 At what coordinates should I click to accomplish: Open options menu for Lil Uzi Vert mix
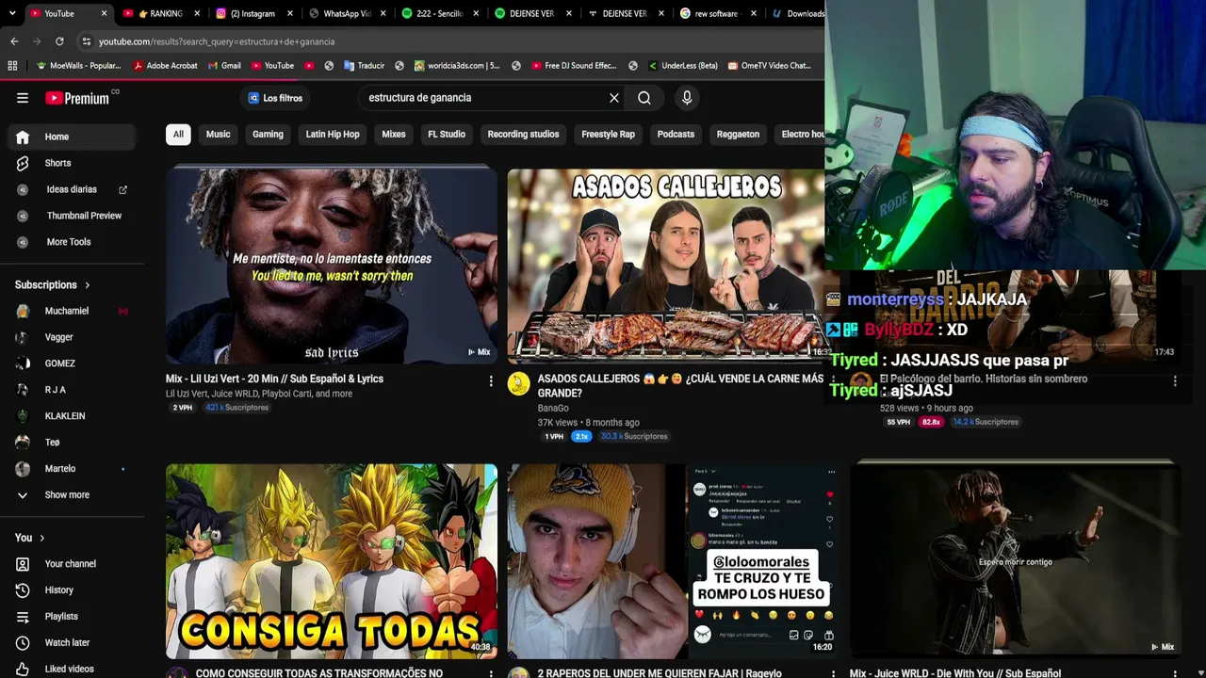click(491, 380)
